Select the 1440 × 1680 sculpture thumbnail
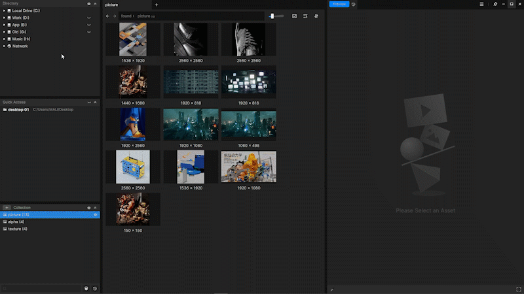The image size is (524, 294). click(133, 82)
